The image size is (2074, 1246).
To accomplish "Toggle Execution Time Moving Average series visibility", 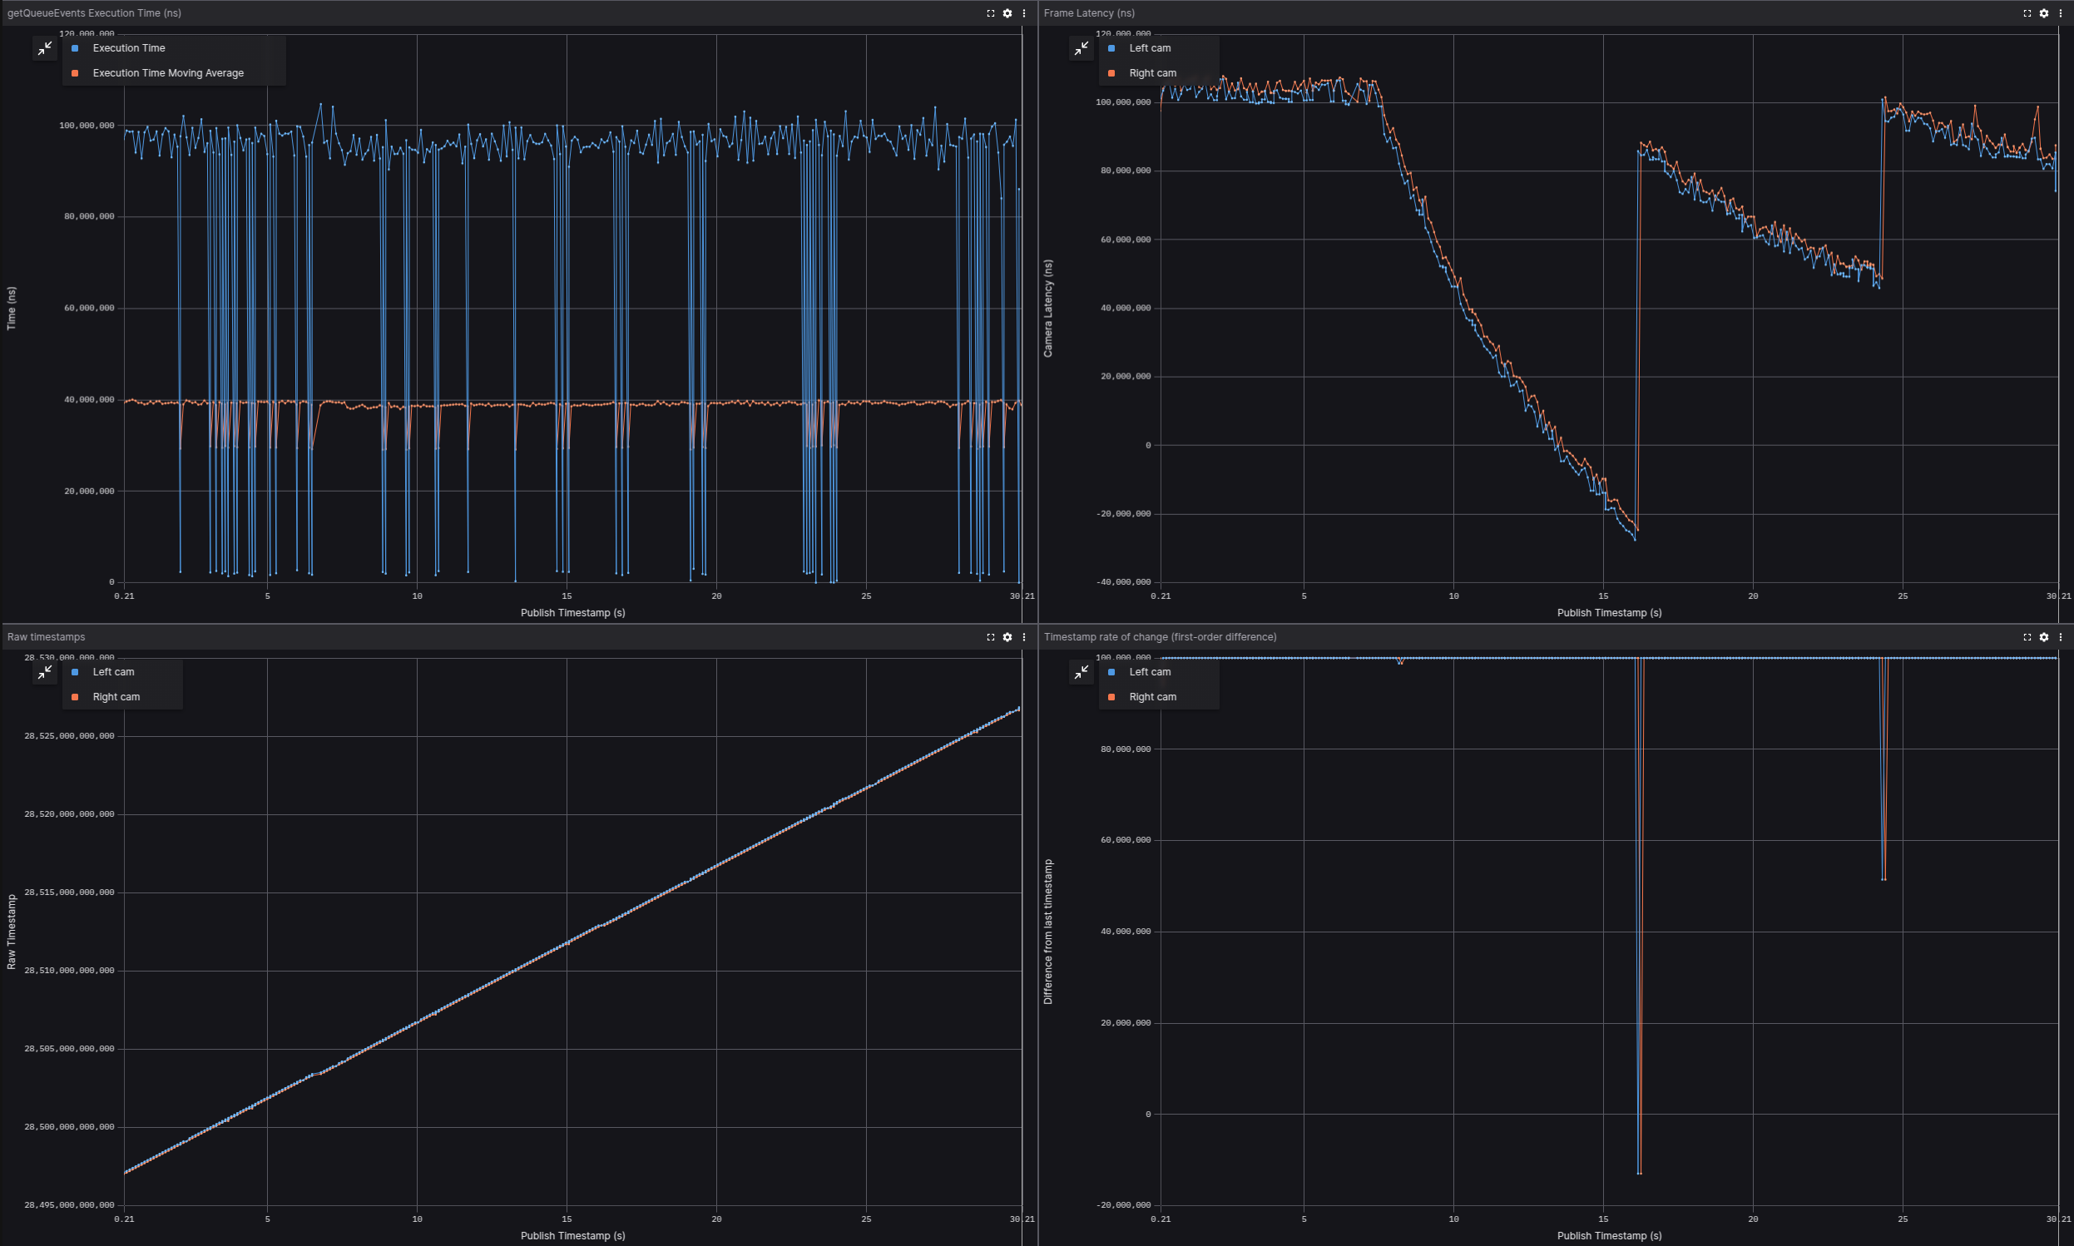I will click(168, 73).
